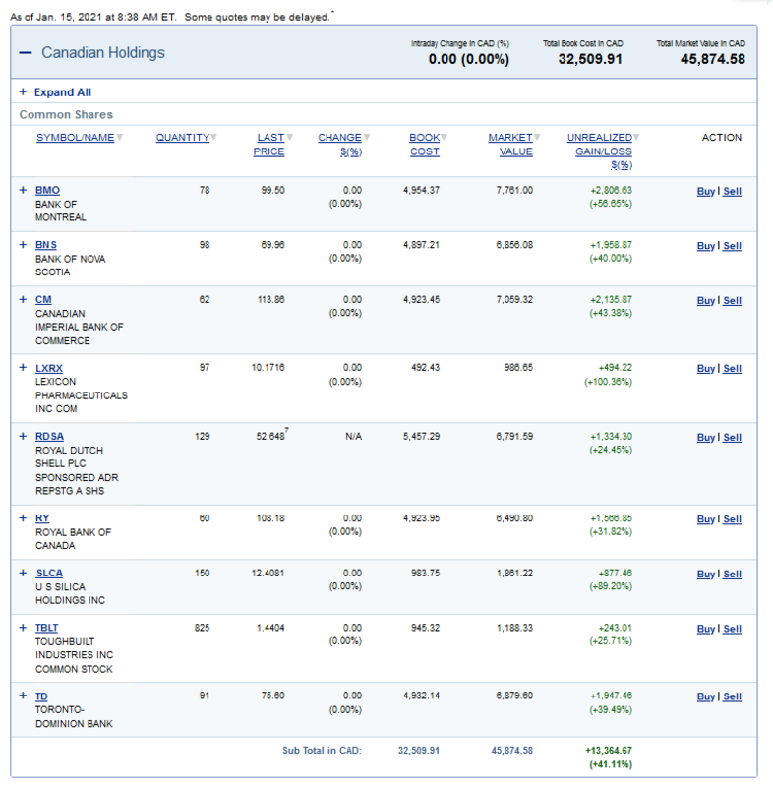
Task: Collapse the Canadian Holdings section
Action: click(x=26, y=53)
